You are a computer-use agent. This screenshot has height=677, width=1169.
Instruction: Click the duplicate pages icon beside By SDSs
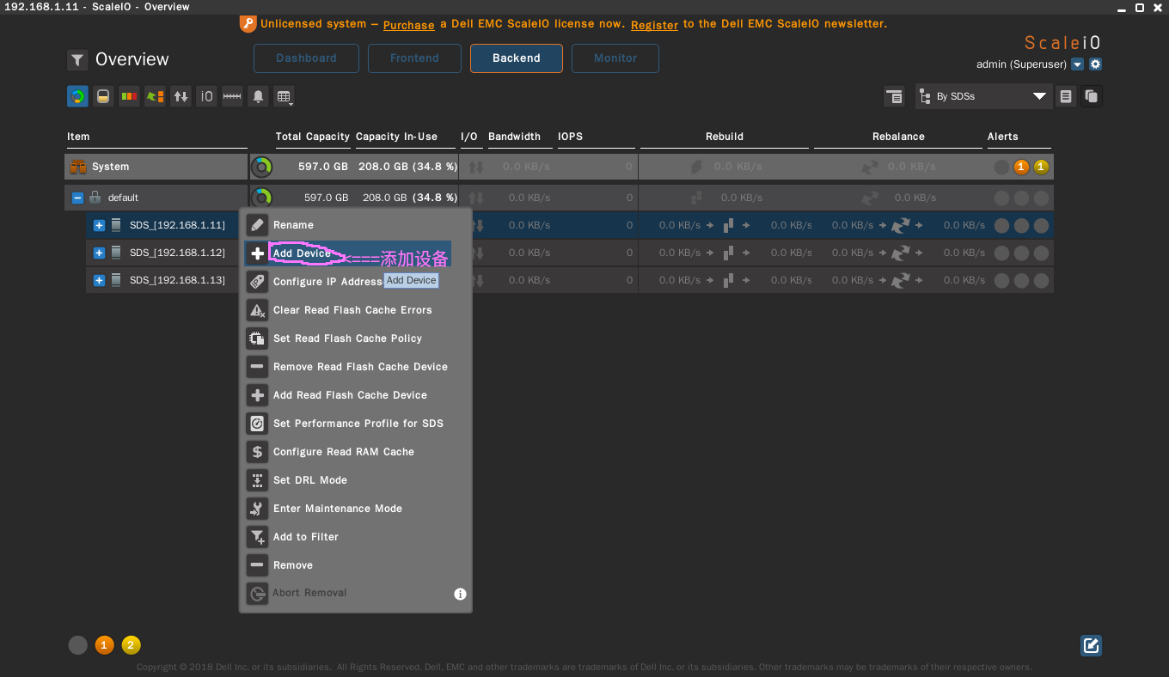(x=1092, y=96)
